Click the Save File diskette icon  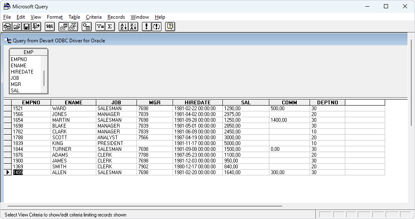coord(27,27)
